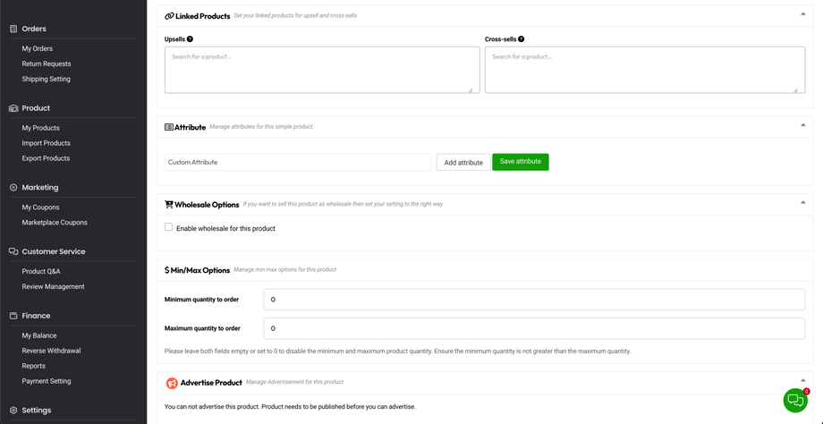
Task: Open the green live chat widget
Action: pyautogui.click(x=794, y=400)
